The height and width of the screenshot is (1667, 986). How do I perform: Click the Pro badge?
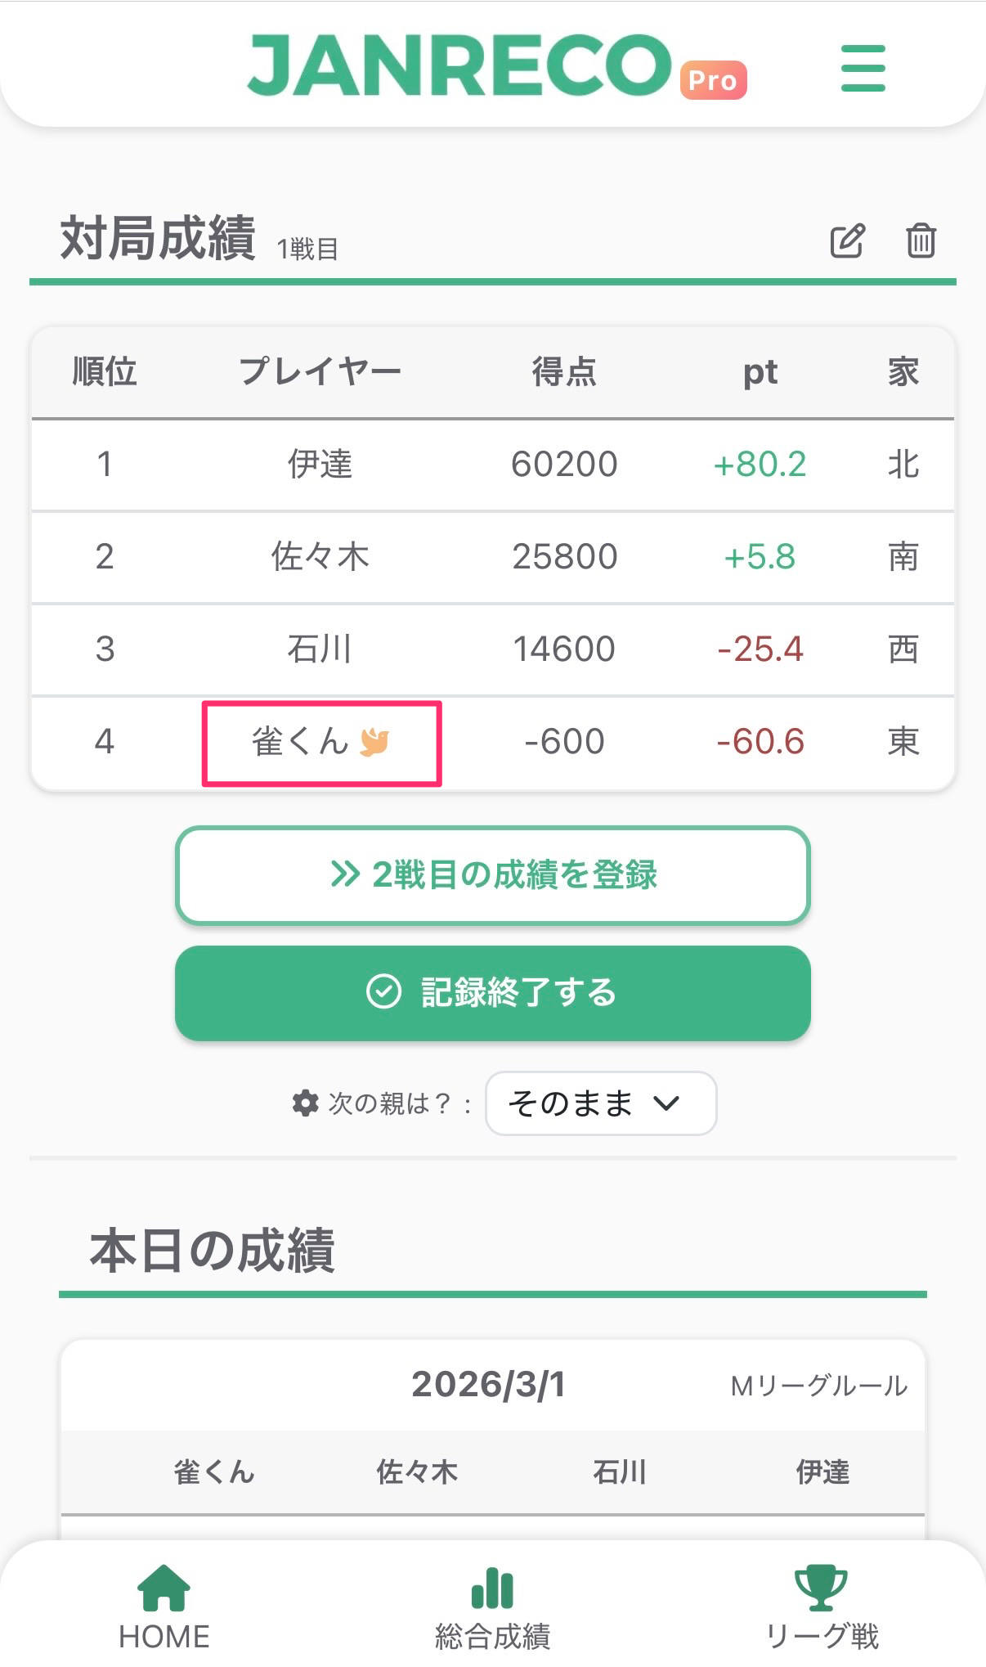[713, 80]
